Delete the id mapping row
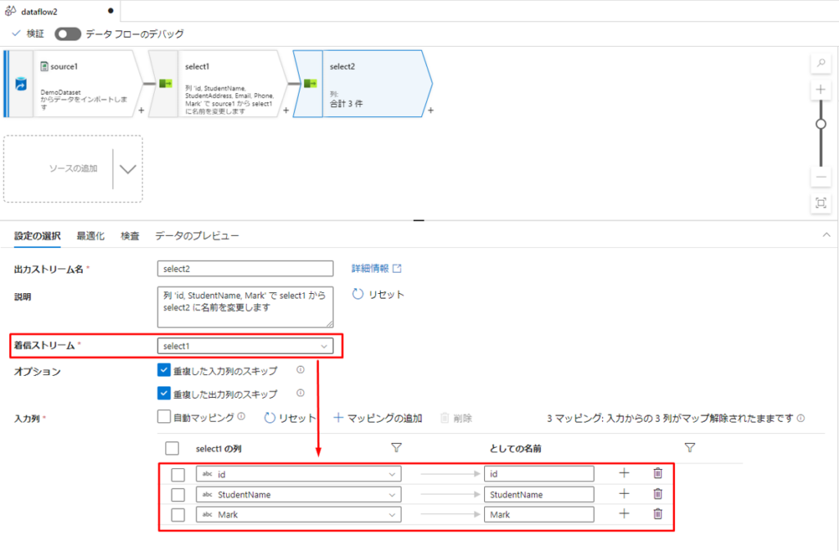Image resolution: width=839 pixels, height=551 pixels. click(x=658, y=473)
